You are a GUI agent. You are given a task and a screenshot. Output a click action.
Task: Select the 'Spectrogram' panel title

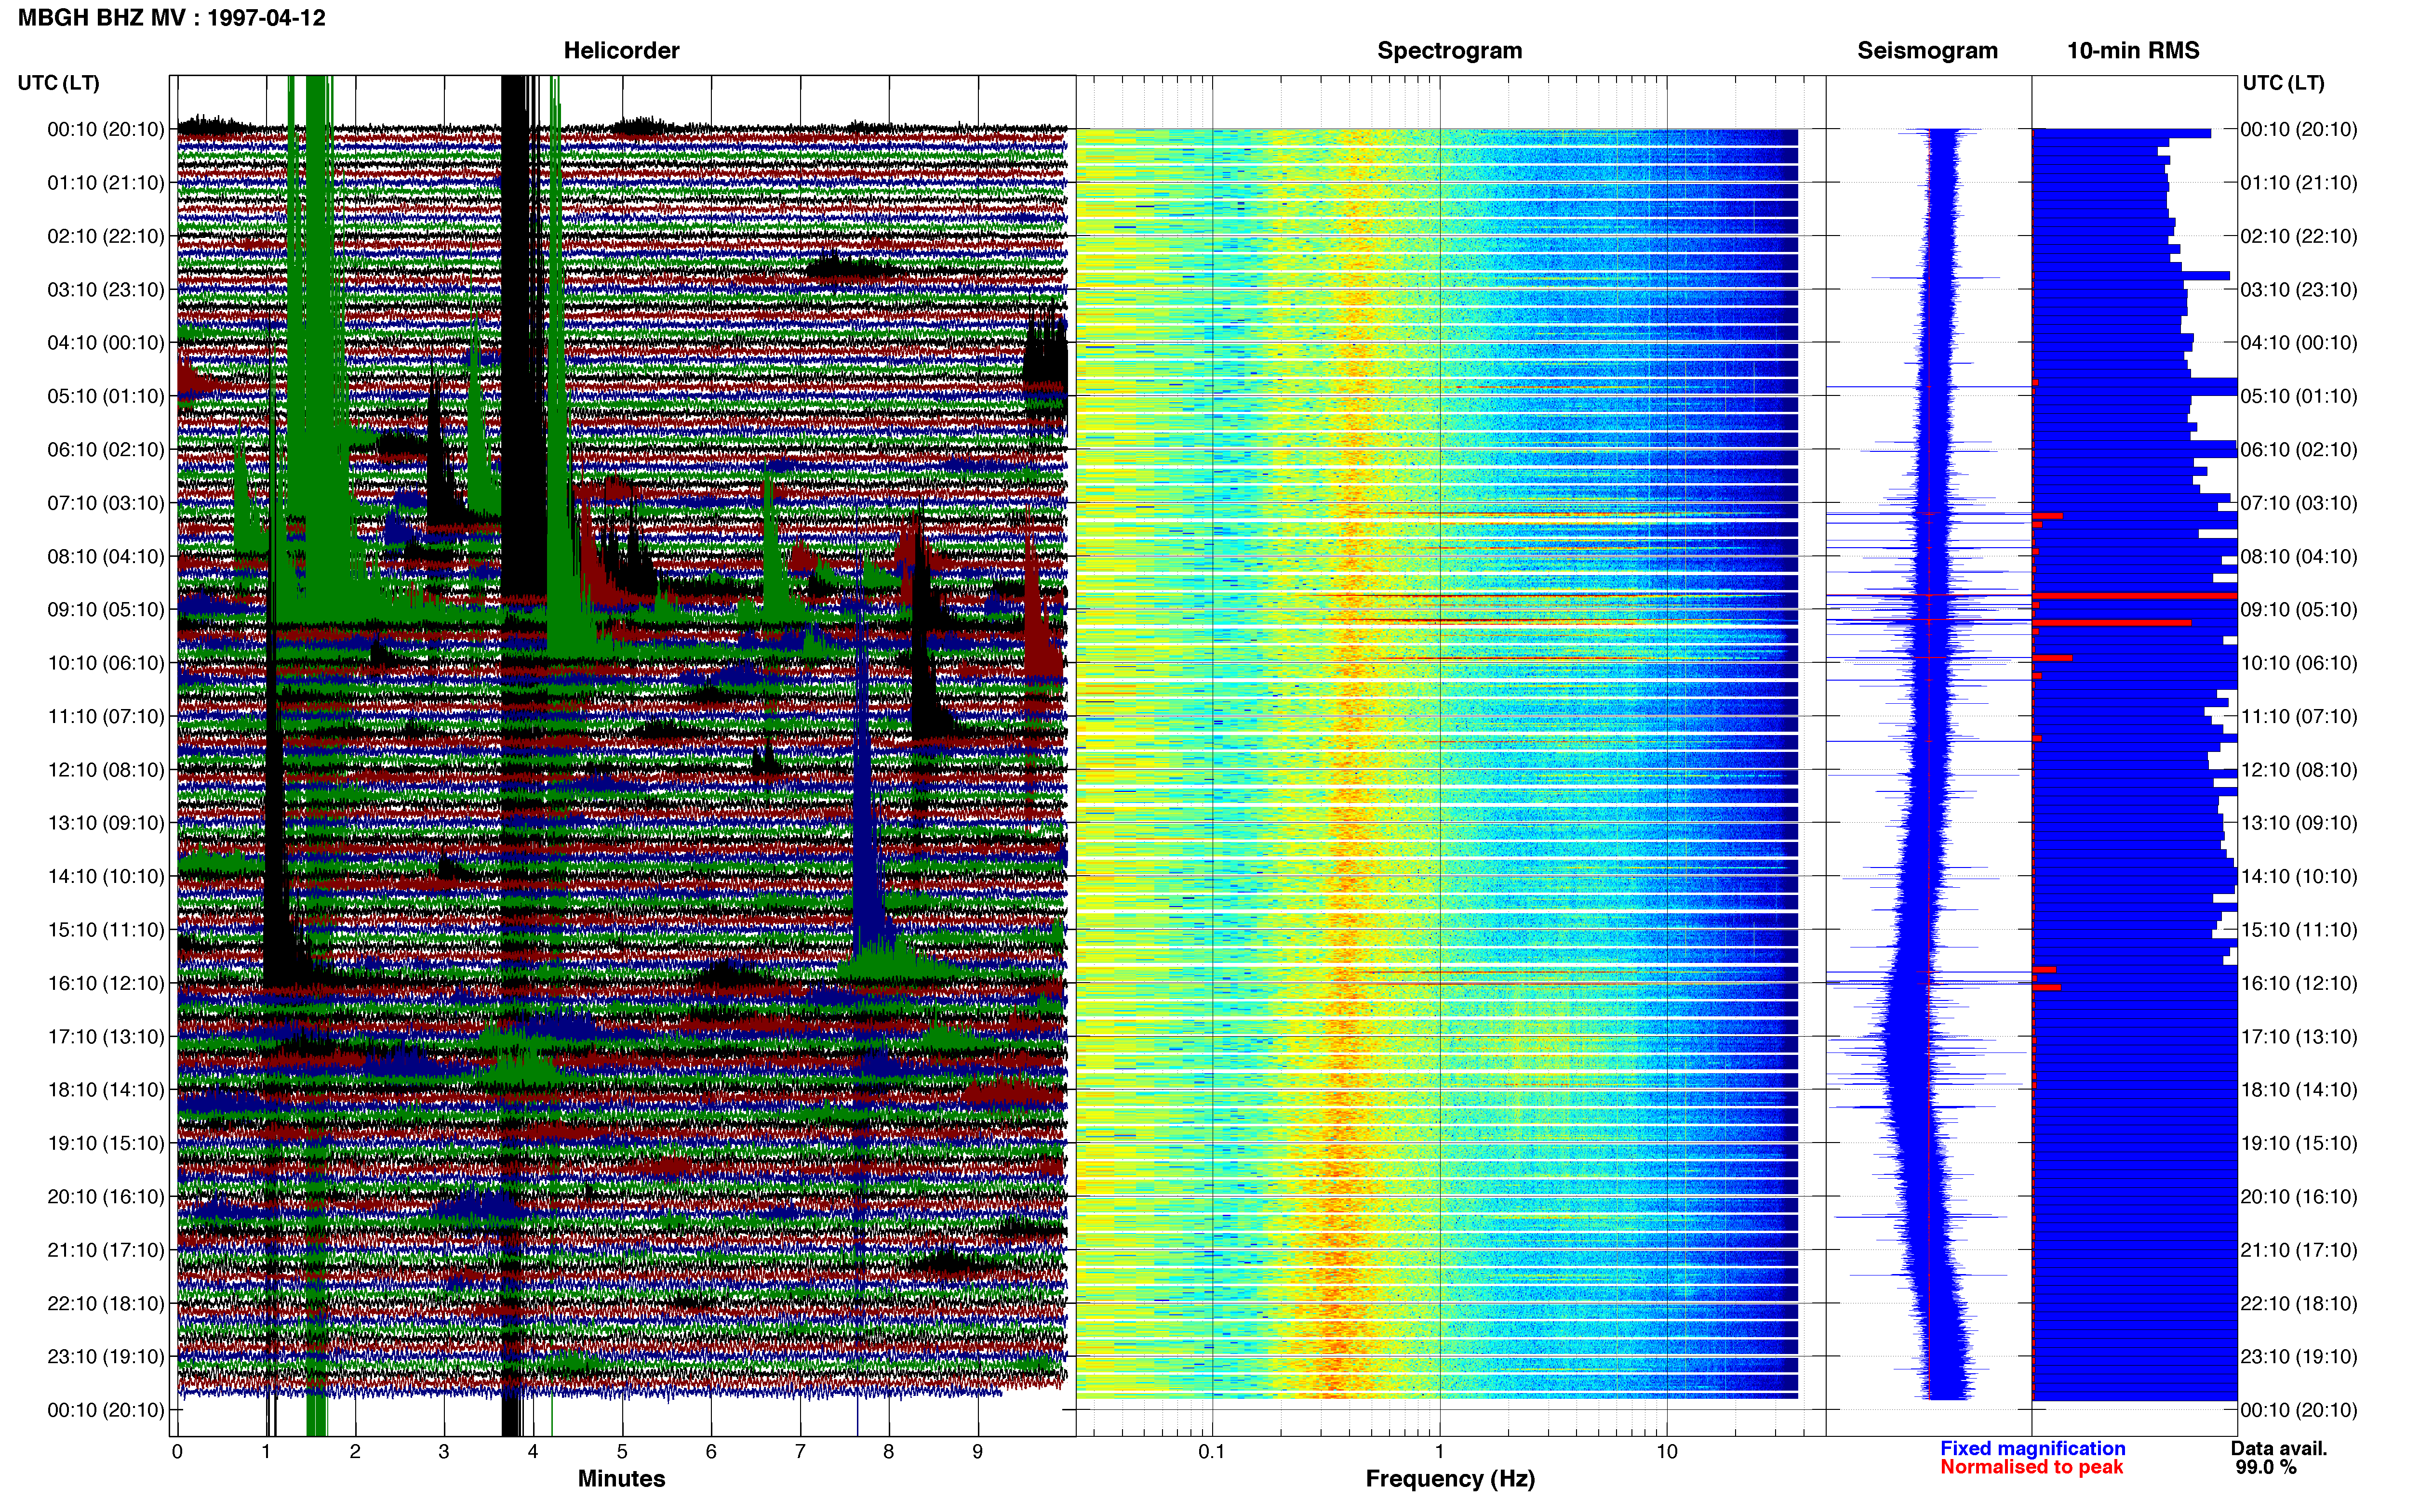[1450, 50]
